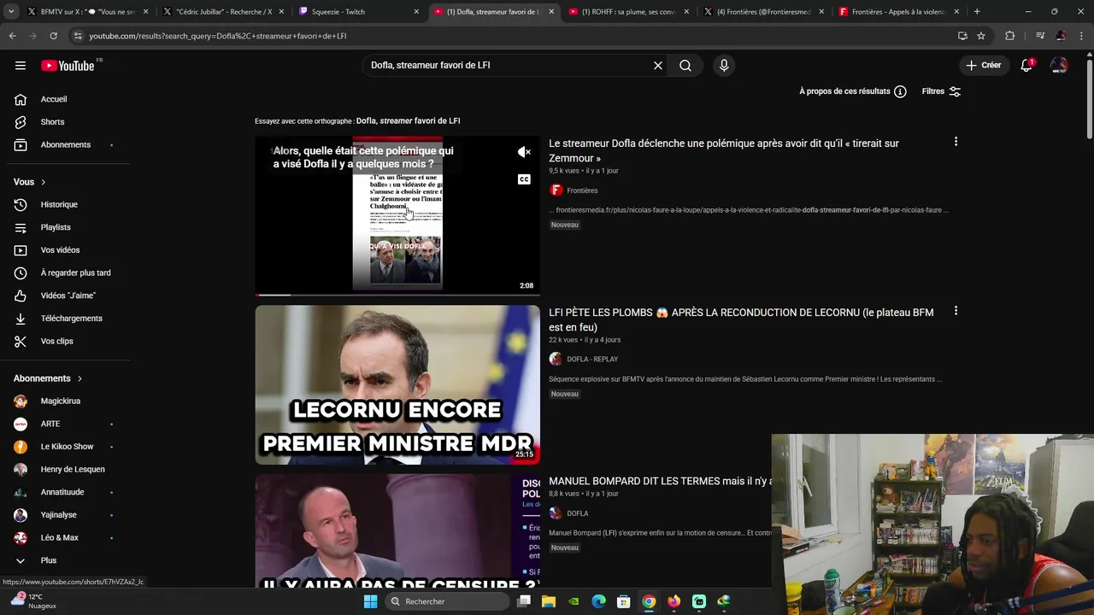Open Le Kikoo Show subscription
The width and height of the screenshot is (1094, 615).
tap(66, 447)
